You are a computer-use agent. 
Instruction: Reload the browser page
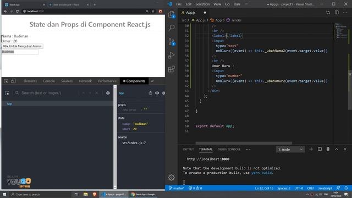point(17,11)
